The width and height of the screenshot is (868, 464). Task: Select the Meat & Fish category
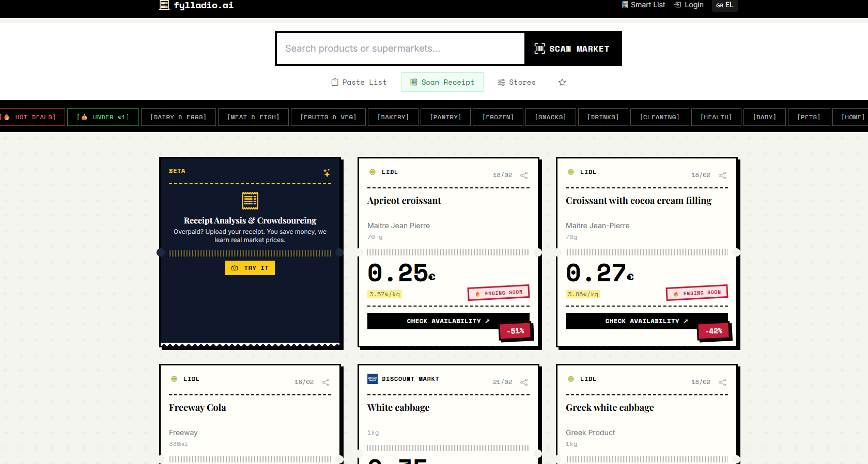tap(253, 117)
